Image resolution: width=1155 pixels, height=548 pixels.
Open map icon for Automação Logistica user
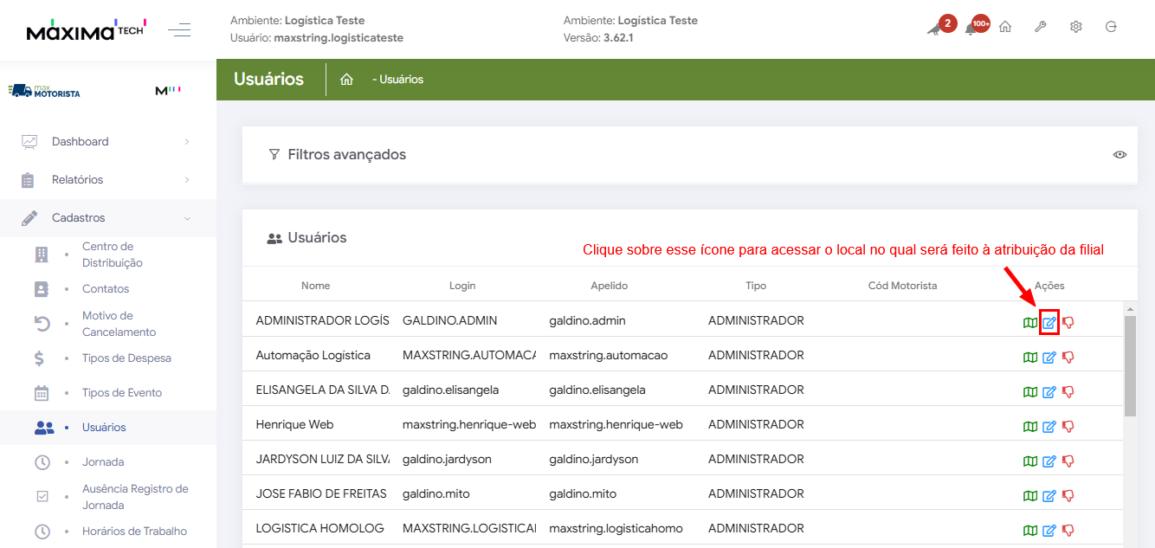[x=1029, y=357]
